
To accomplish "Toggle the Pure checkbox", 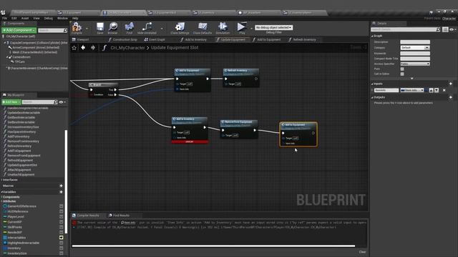I will coord(402,69).
